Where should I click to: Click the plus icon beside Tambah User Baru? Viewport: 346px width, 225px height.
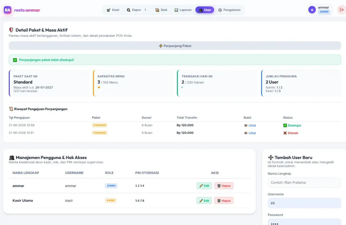coord(270,157)
